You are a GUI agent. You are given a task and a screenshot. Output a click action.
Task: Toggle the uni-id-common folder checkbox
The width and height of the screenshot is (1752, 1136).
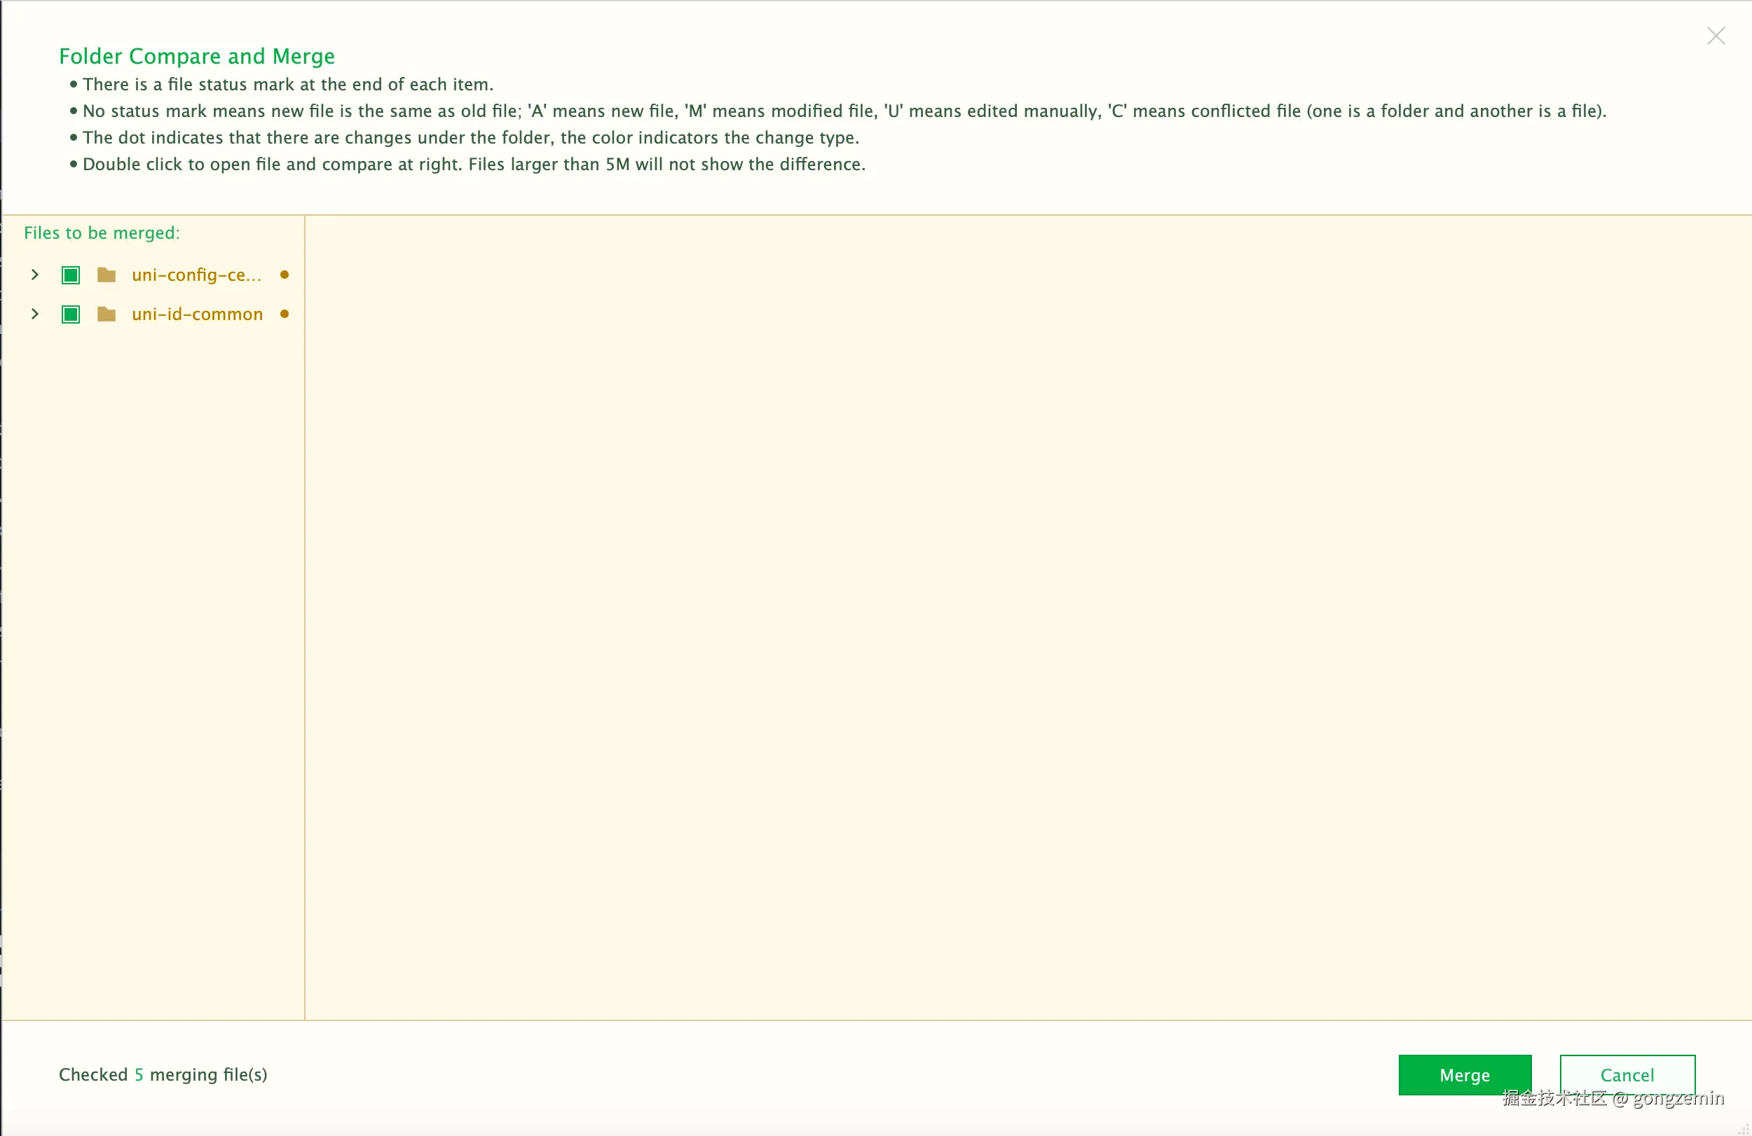pos(71,314)
